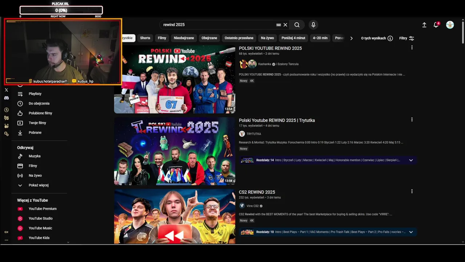This screenshot has width=465, height=262.
Task: Open the X (Twitter) sidebar icon
Action: click(6, 90)
